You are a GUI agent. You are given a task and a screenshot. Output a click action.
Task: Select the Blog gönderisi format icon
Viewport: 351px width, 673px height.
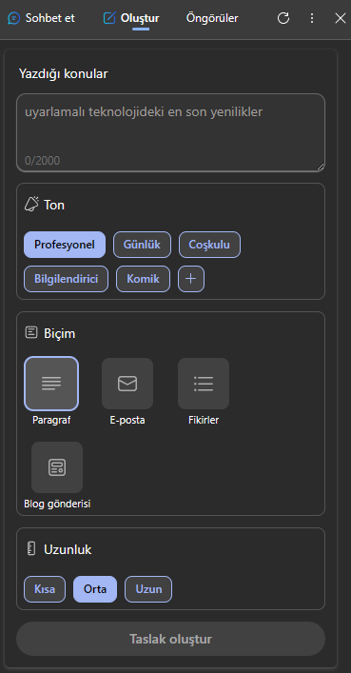point(57,467)
